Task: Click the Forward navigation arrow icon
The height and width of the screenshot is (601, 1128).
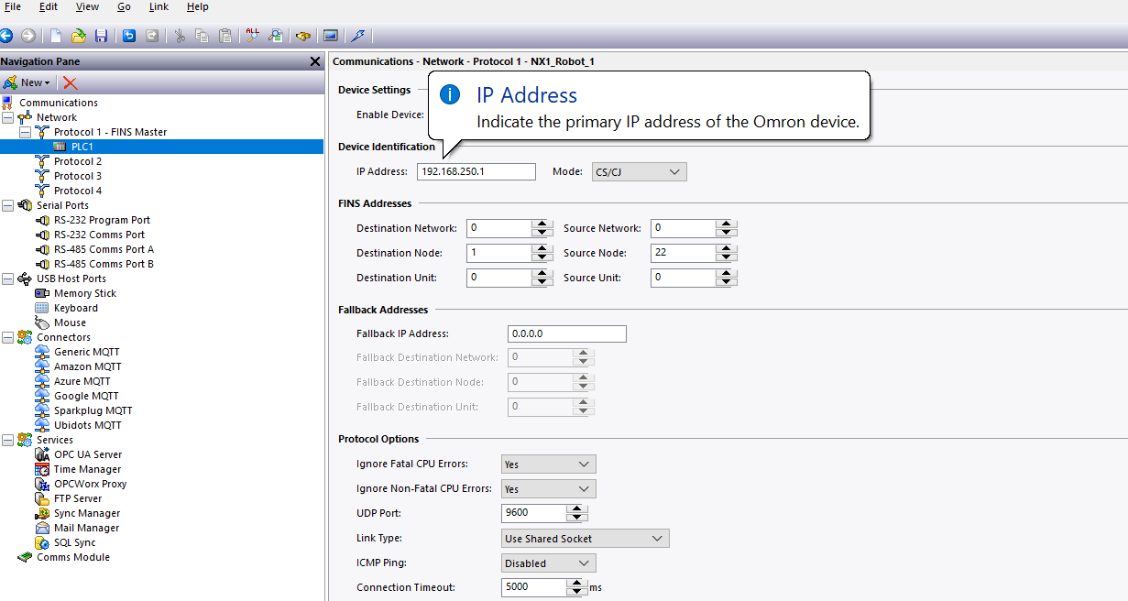Action: [28, 36]
